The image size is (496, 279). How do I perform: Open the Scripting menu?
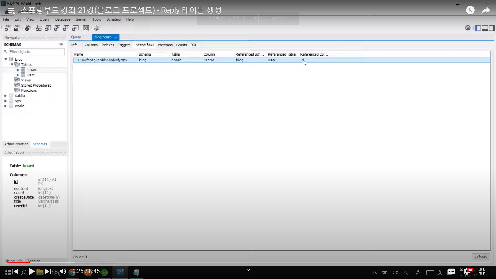coord(113,19)
